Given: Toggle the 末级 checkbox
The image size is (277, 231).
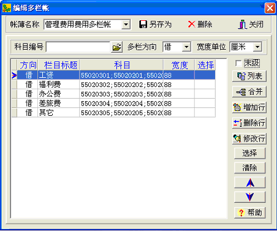Looking at the screenshot, I should (x=238, y=63).
